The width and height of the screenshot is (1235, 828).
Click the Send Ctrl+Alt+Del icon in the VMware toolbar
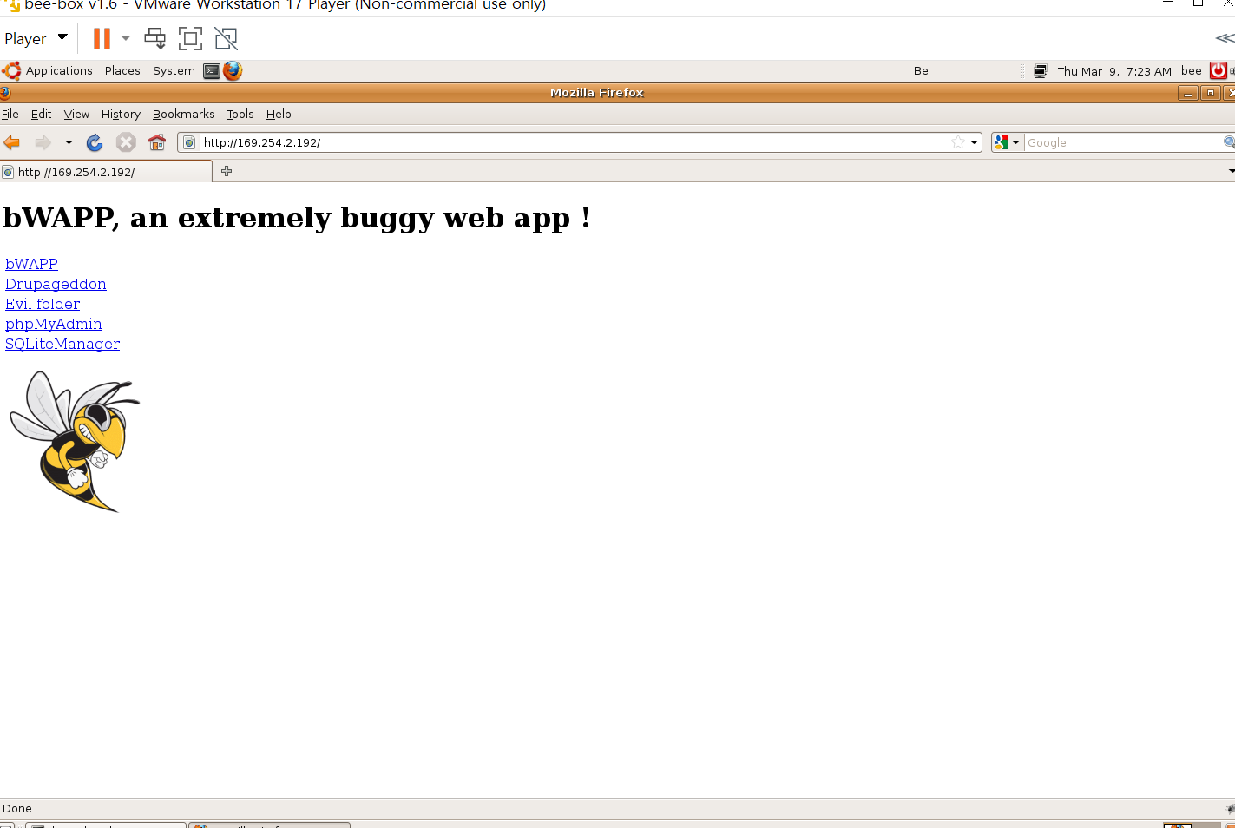[x=155, y=38]
